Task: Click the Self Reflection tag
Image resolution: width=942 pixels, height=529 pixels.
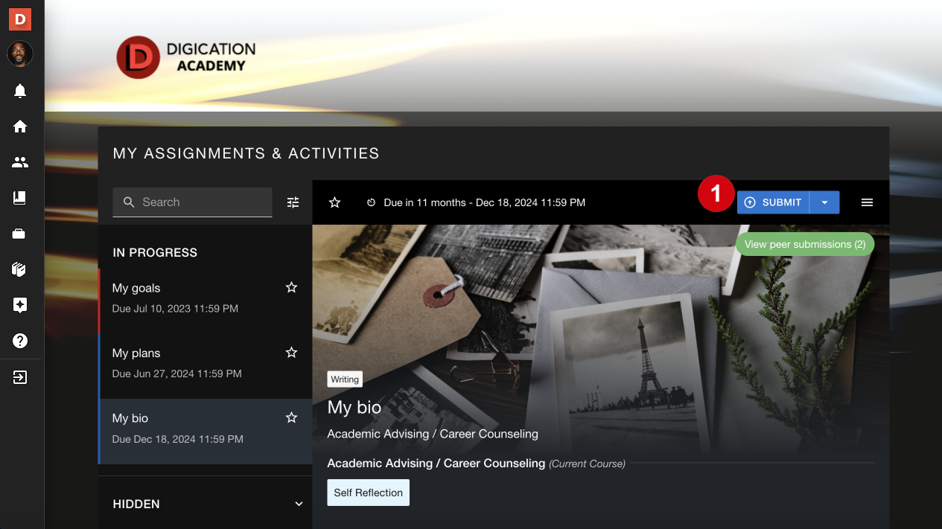Action: pos(368,493)
